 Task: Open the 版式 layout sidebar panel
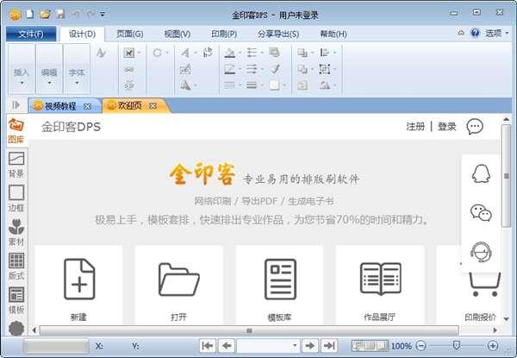click(16, 265)
